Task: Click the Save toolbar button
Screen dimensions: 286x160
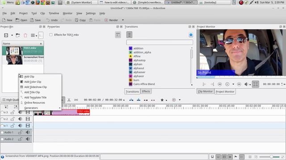Action: [35, 20]
